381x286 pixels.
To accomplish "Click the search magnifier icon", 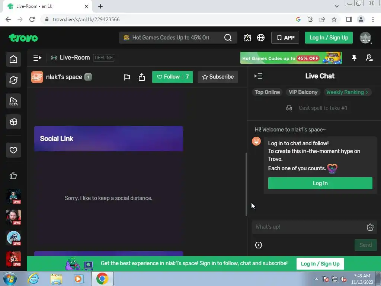I will tap(228, 38).
